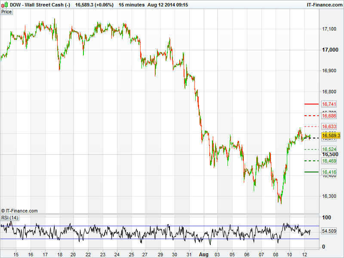Click date 05 on the time axis
Viewport: 344px width, 258px height.
tap(232, 255)
